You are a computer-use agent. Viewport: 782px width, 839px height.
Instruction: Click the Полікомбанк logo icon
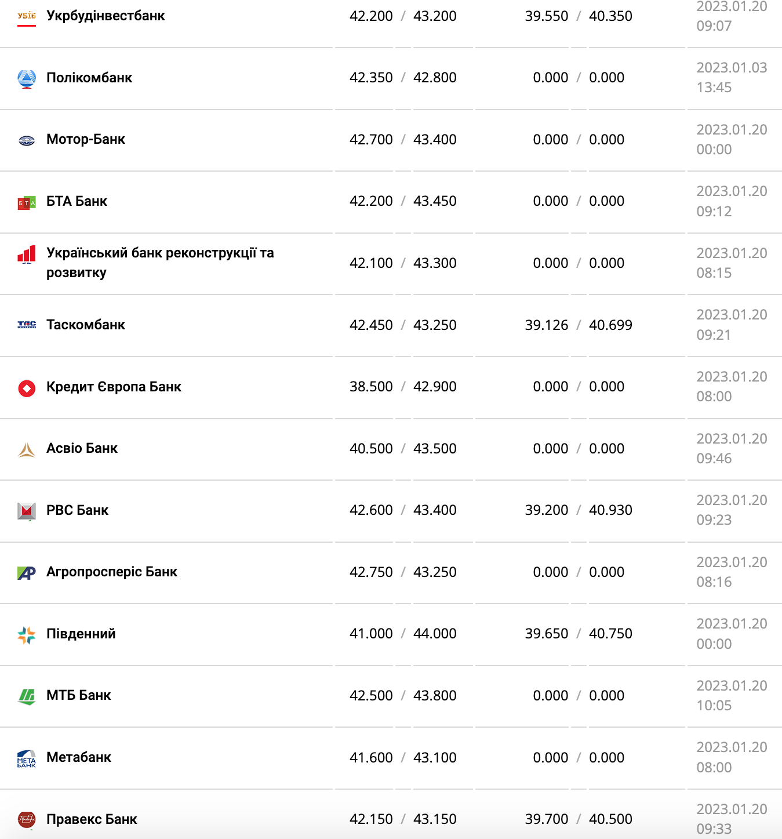point(27,78)
